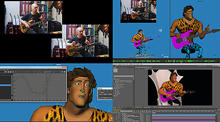220x122 pixels.
Task: Collapse the first folder in Project panel
Action: point(113,79)
